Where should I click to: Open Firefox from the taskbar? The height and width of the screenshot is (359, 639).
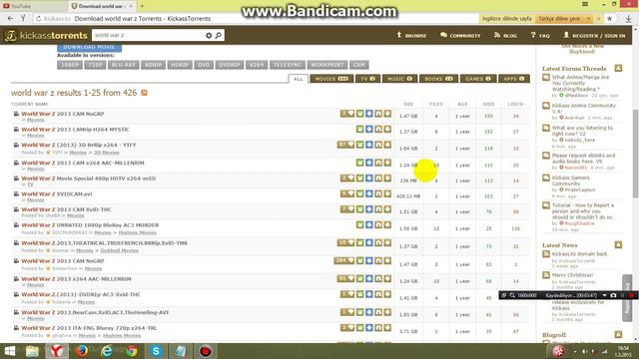[x=82, y=351]
